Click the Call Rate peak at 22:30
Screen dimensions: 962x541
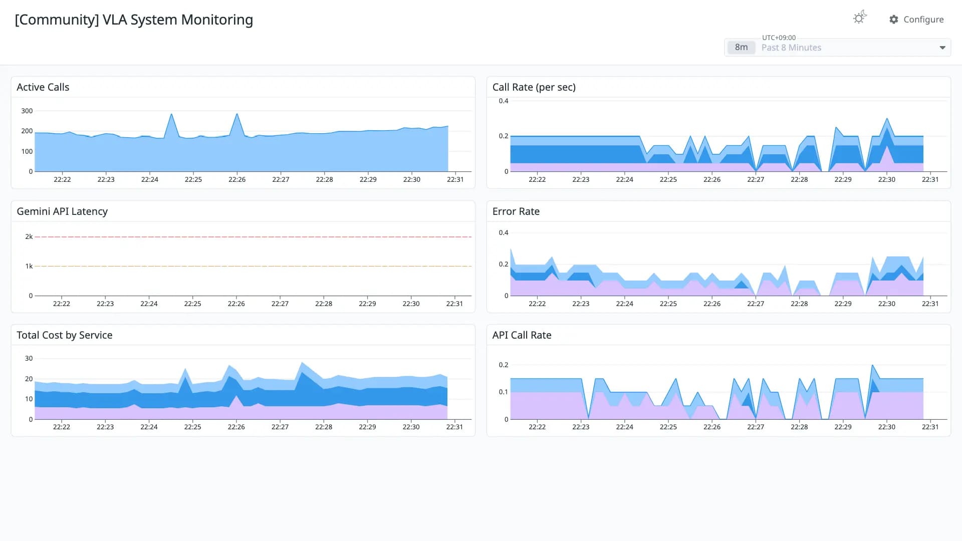pyautogui.click(x=887, y=119)
